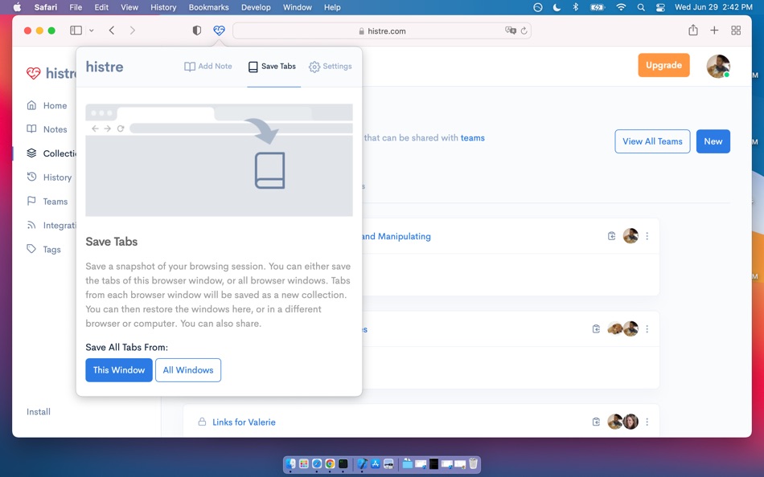The image size is (764, 477).
Task: Click the Bluetooth icon in the menu bar
Action: pos(576,7)
